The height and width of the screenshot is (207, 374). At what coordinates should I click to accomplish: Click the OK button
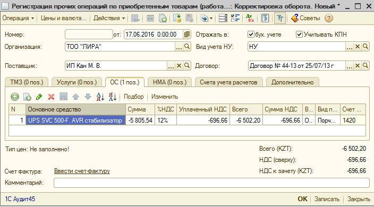pyautogui.click(x=302, y=199)
